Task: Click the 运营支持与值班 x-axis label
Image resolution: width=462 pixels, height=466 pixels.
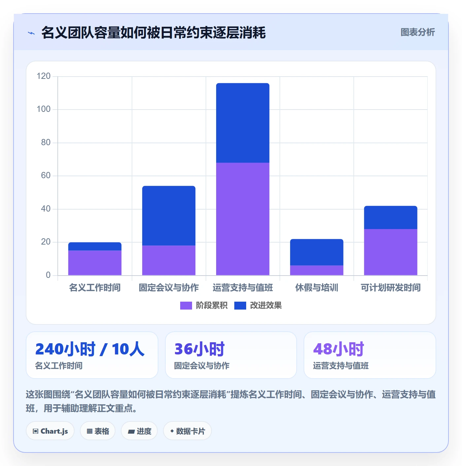Action: click(243, 288)
